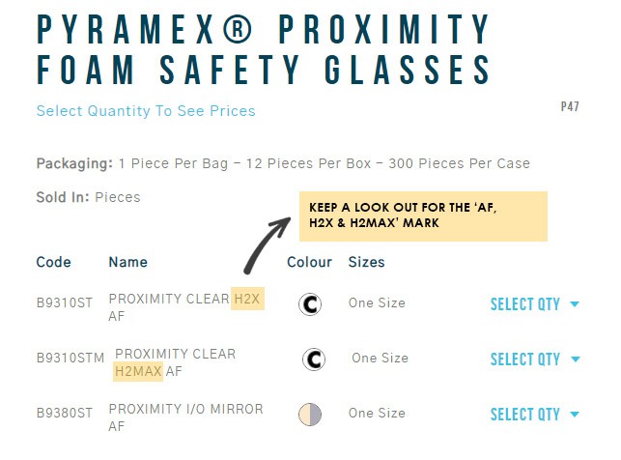Screen dimensions: 621x460
Task: Click the highlighted H2MAX label
Action: point(138,372)
